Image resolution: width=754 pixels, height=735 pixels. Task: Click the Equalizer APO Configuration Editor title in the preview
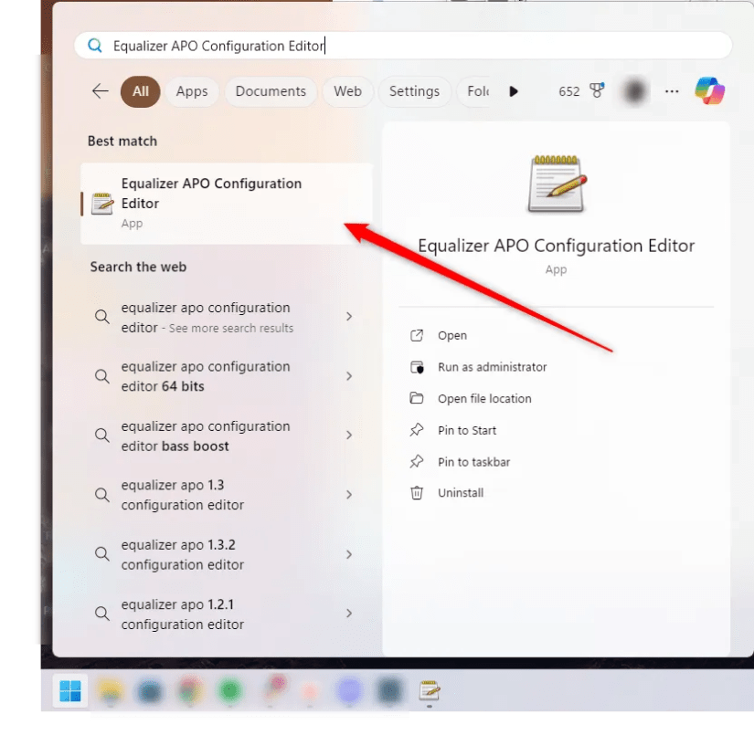[556, 246]
